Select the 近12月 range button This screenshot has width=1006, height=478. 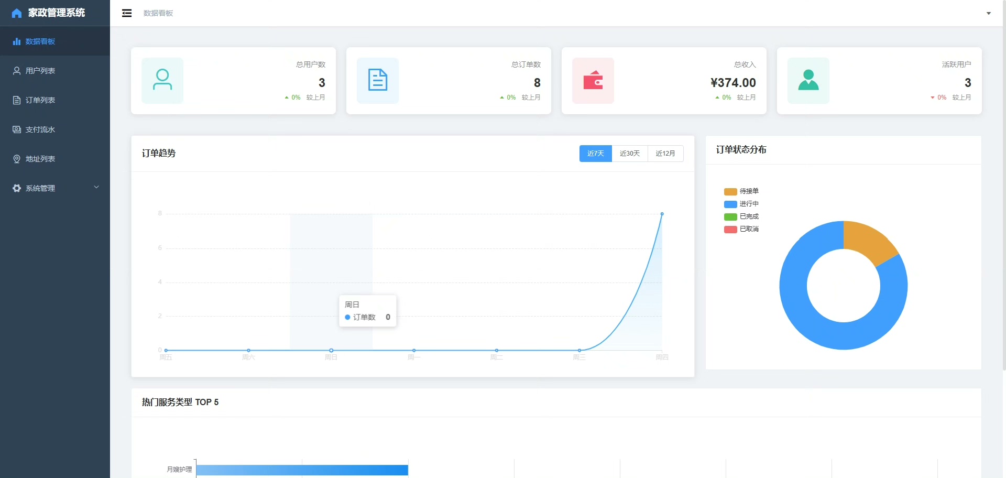(665, 154)
